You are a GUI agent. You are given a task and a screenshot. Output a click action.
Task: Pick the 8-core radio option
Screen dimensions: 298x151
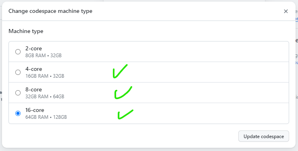[18, 93]
